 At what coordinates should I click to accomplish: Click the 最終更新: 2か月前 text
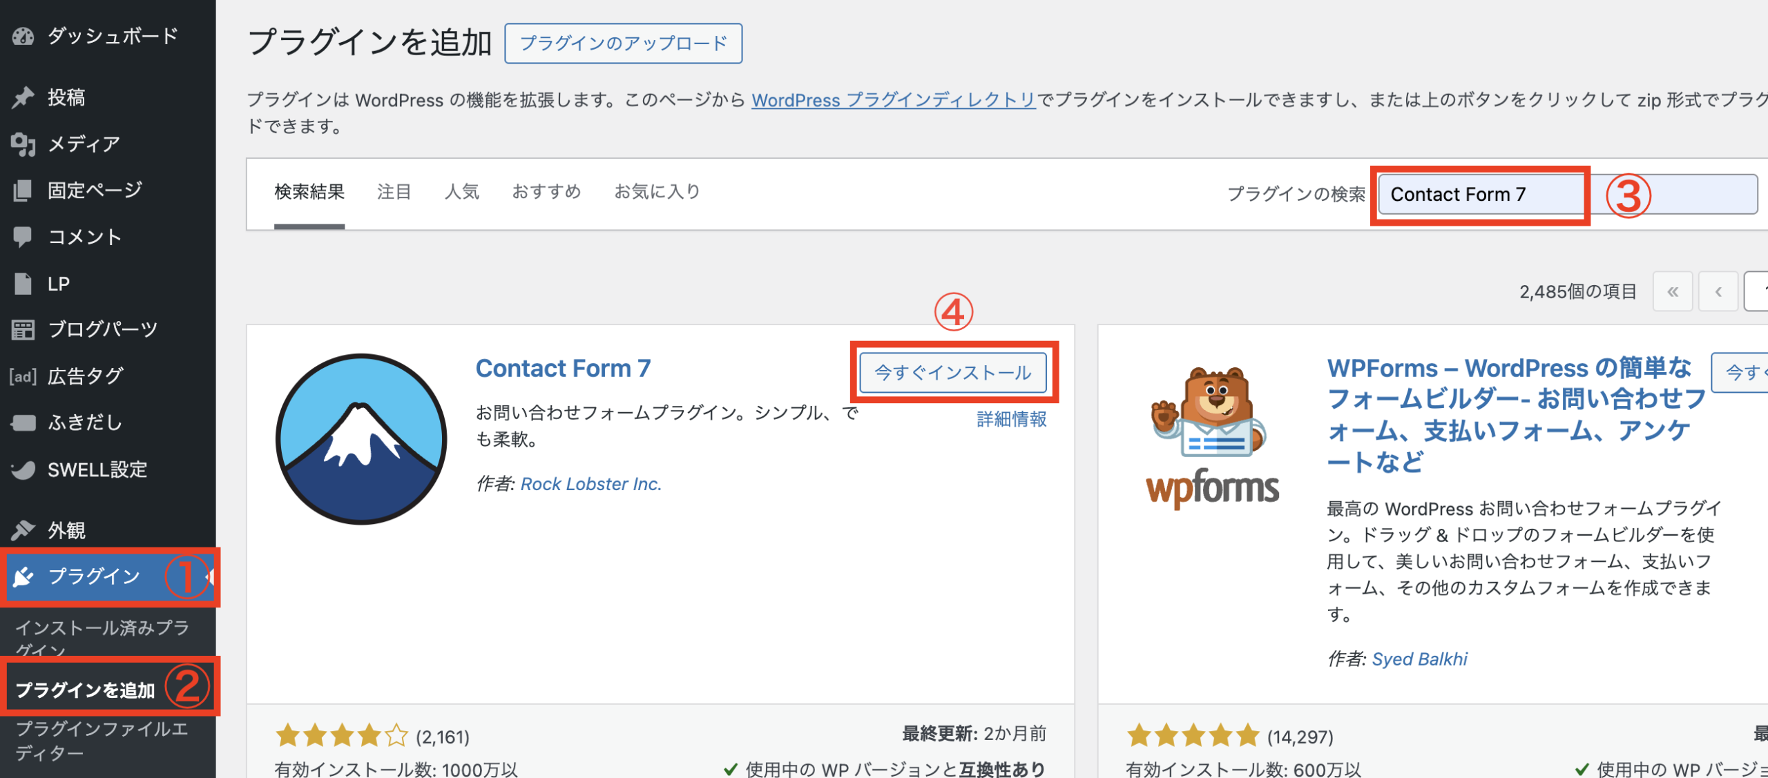pyautogui.click(x=974, y=734)
